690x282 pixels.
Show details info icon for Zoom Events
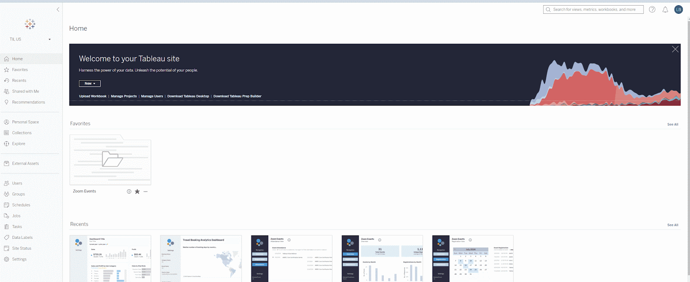[129, 191]
